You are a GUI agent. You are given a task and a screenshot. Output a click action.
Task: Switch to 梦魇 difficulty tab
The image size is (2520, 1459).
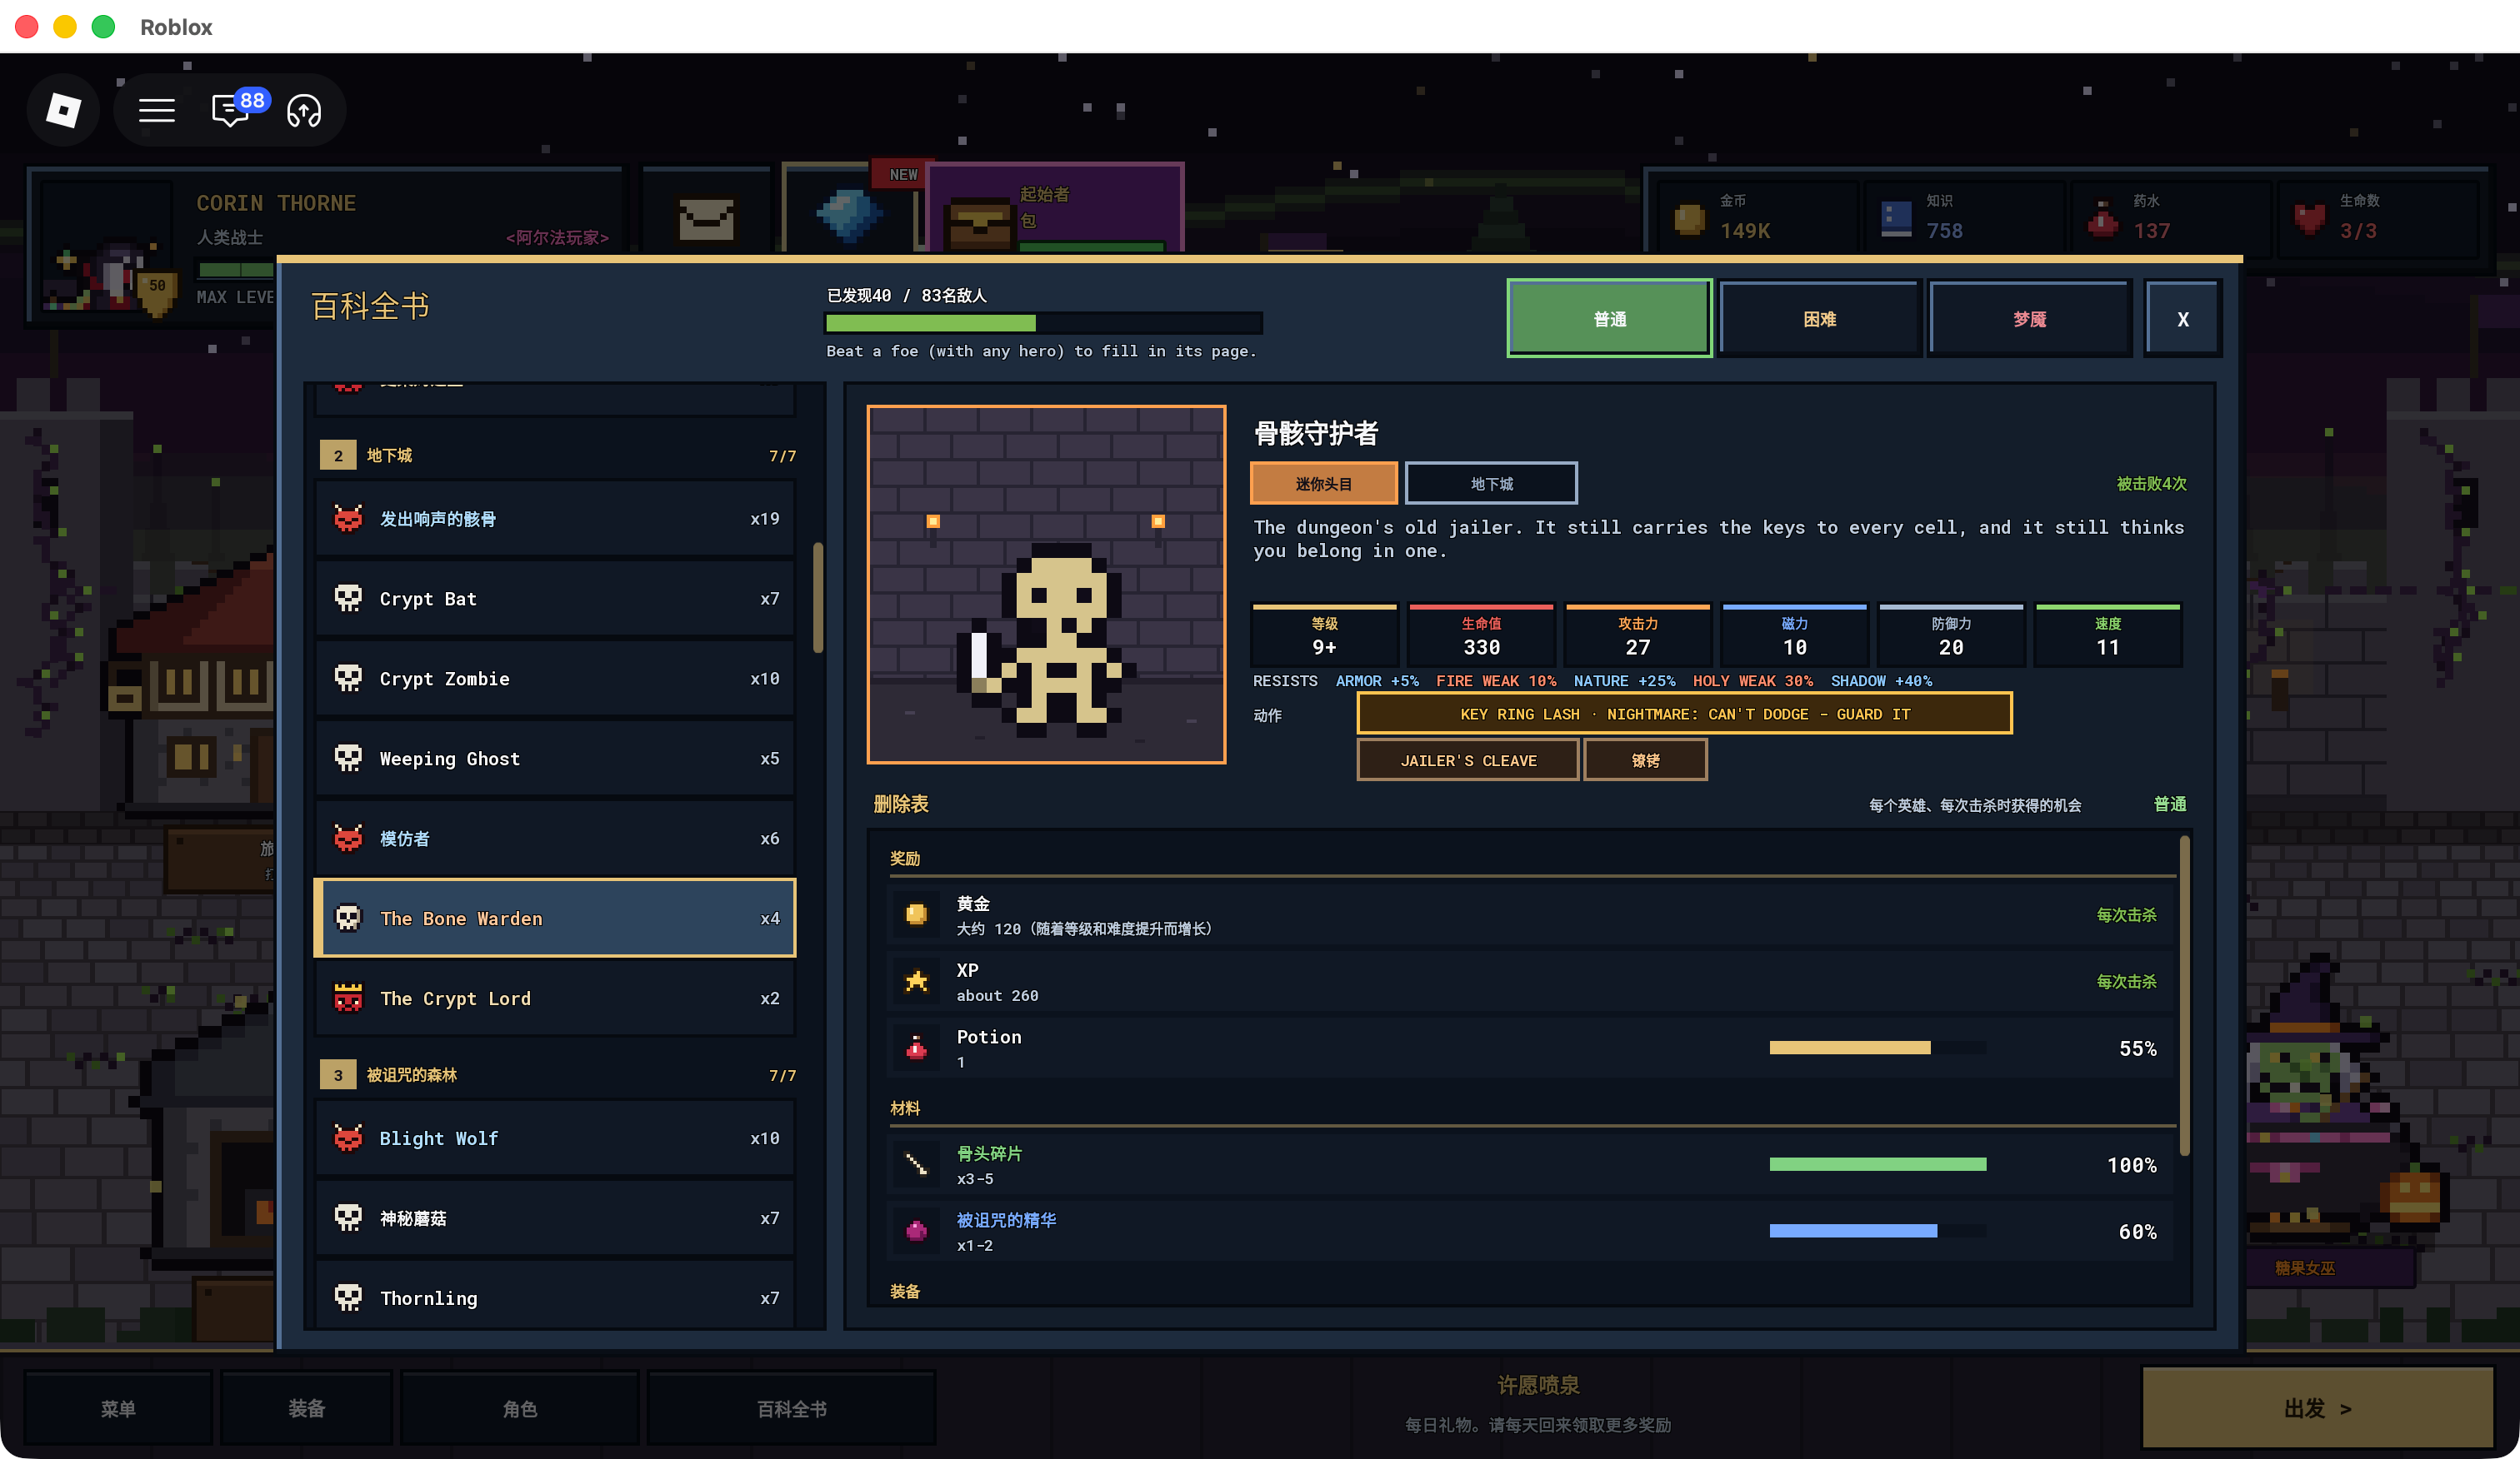pyautogui.click(x=2029, y=319)
